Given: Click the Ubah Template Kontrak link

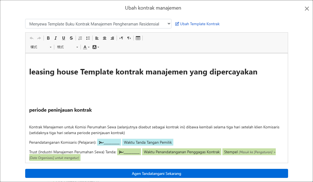Looking at the screenshot, I should pyautogui.click(x=197, y=24).
